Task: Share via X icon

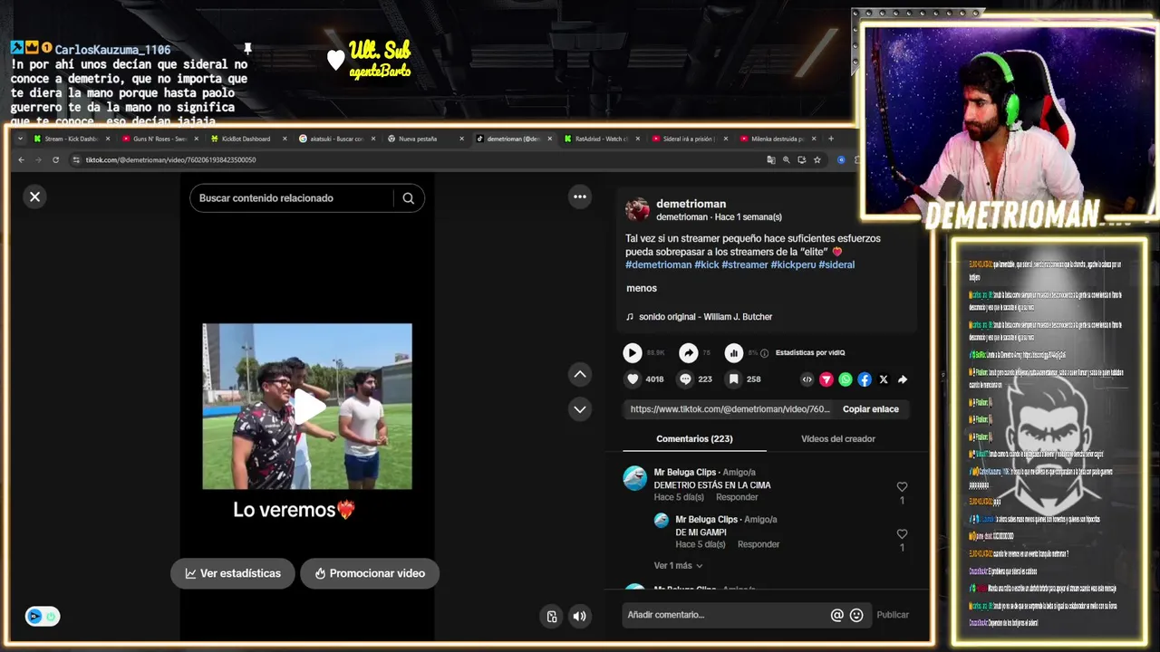Action: point(884,379)
